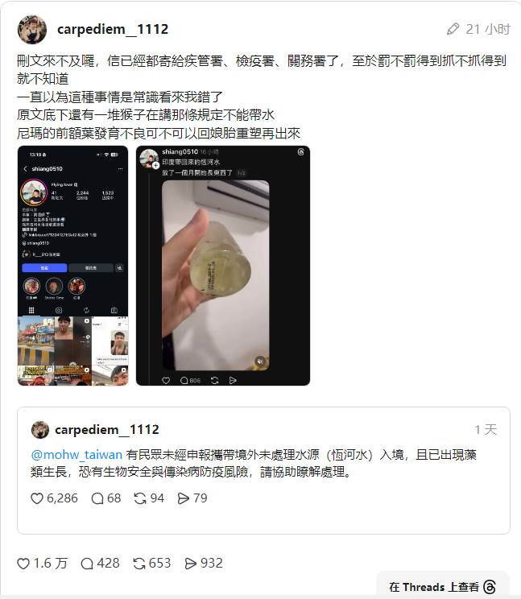Click the 在 Threads 上查看 button
This screenshot has width=521, height=599.
tap(442, 586)
